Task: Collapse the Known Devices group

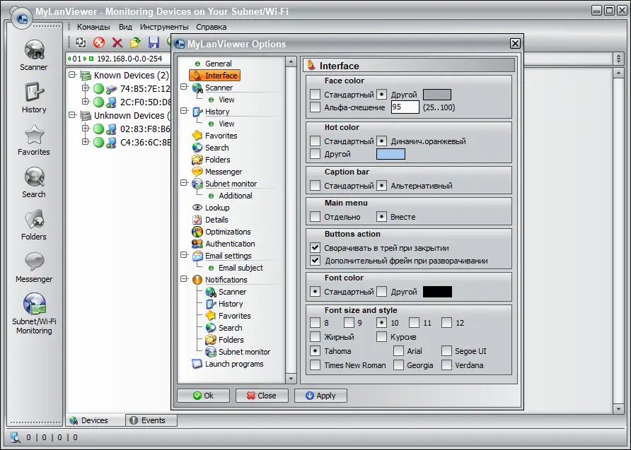Action: (72, 75)
